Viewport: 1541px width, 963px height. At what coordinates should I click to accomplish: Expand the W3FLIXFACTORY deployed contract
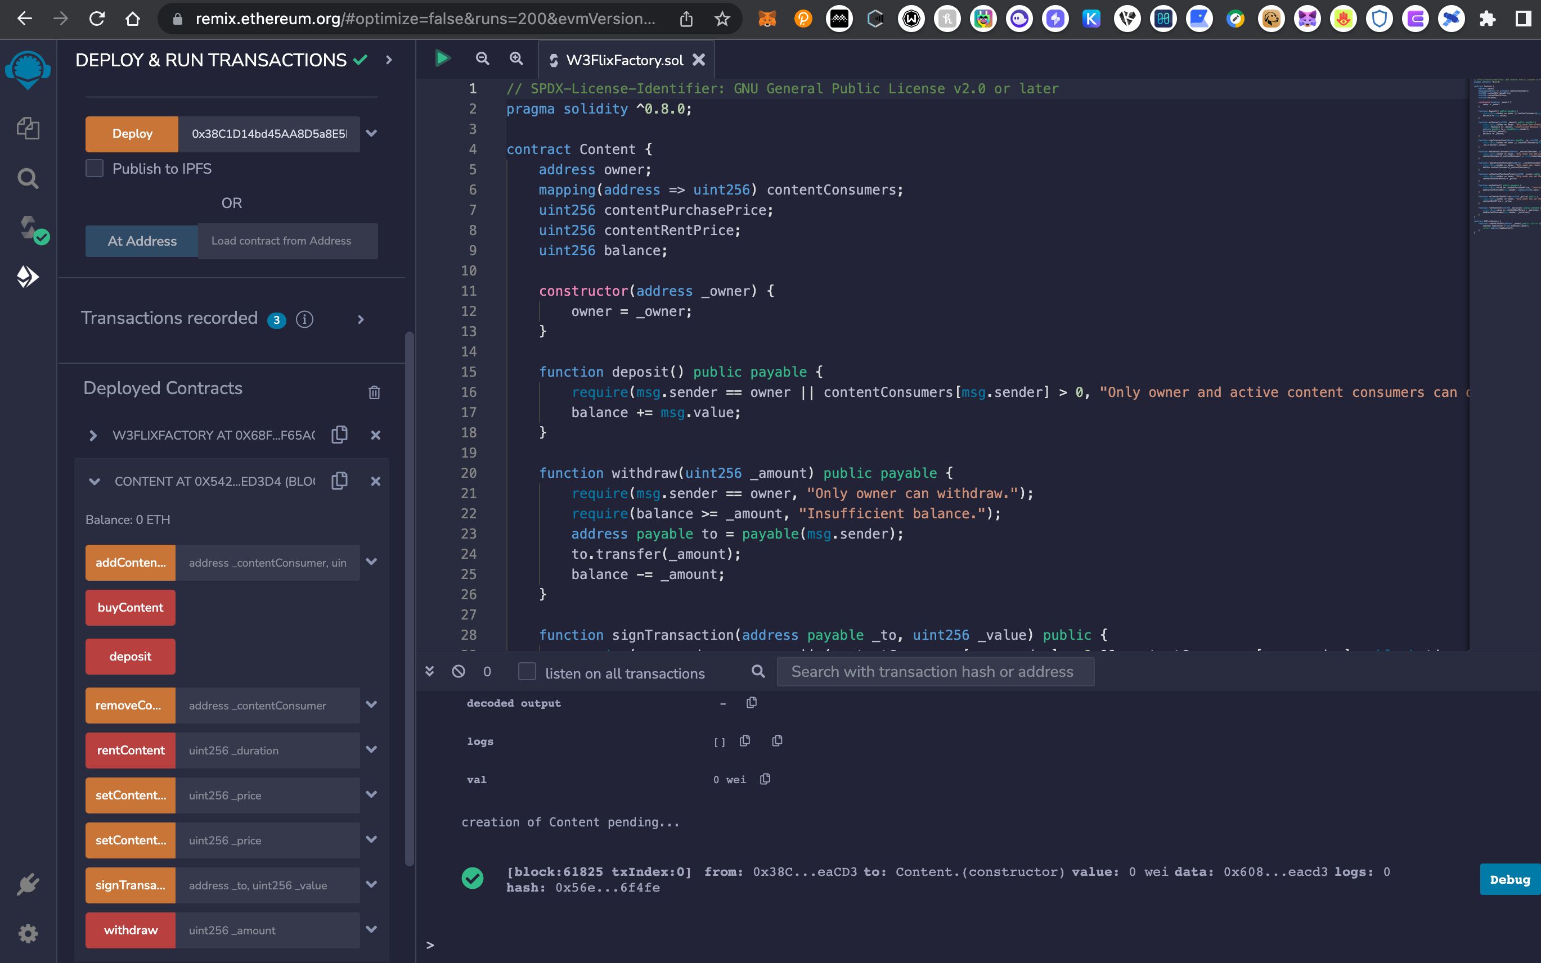click(x=95, y=435)
